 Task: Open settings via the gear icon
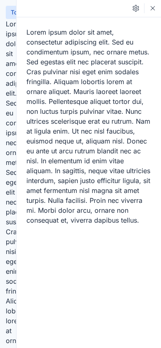tap(136, 8)
